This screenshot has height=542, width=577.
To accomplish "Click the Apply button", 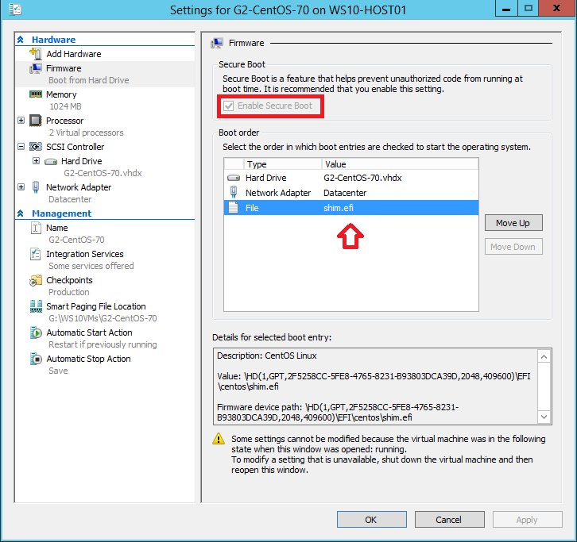I will pyautogui.click(x=527, y=520).
